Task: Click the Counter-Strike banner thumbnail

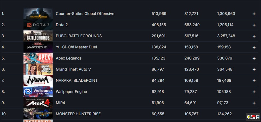Action: (x=38, y=14)
